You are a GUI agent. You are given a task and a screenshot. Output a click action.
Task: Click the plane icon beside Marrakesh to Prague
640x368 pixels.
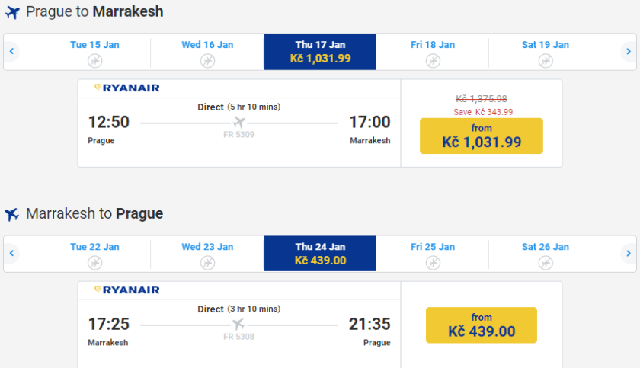click(11, 214)
